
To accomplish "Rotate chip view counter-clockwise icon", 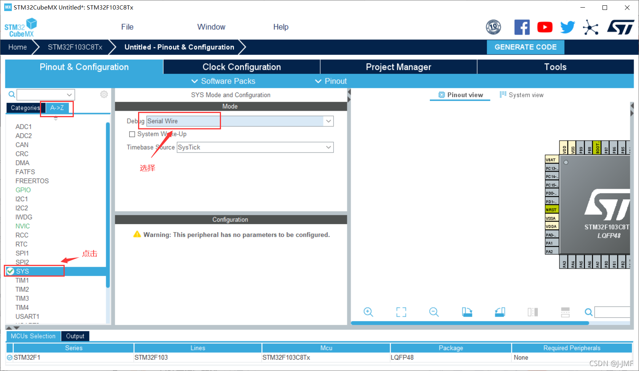I will coord(500,312).
